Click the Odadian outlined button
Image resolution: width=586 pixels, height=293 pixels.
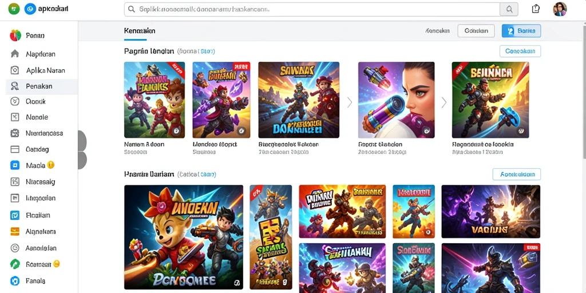tap(476, 31)
